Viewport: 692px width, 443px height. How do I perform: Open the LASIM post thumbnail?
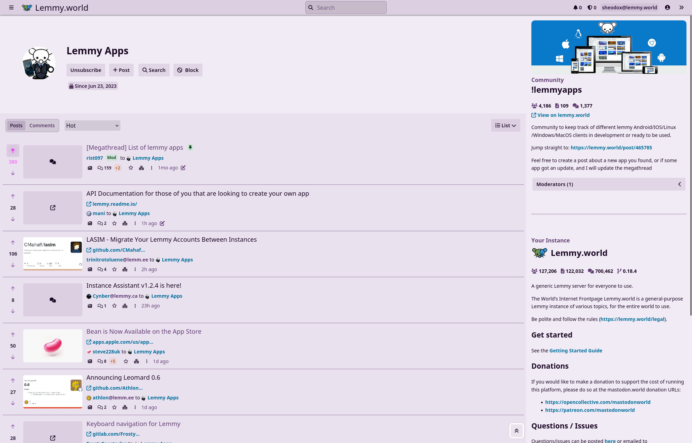[53, 254]
